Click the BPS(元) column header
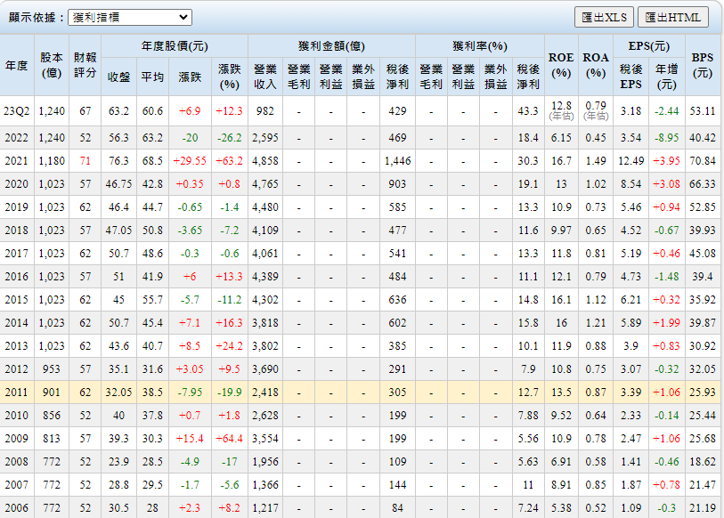 (x=704, y=66)
